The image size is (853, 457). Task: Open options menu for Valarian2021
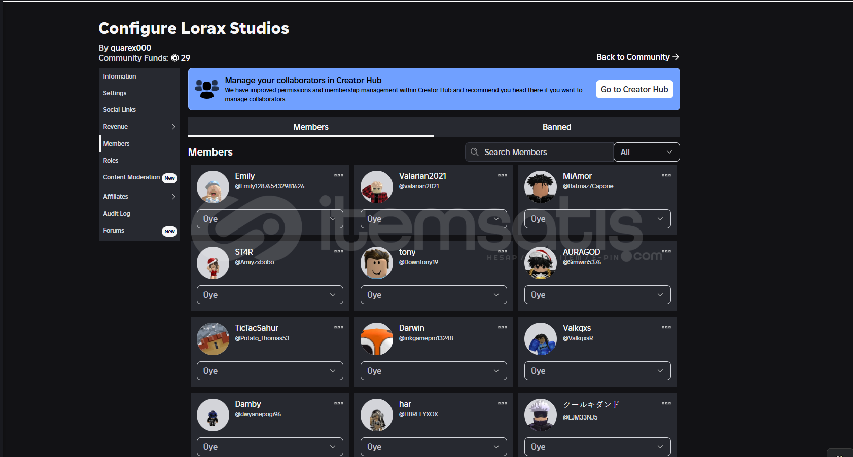coord(502,175)
